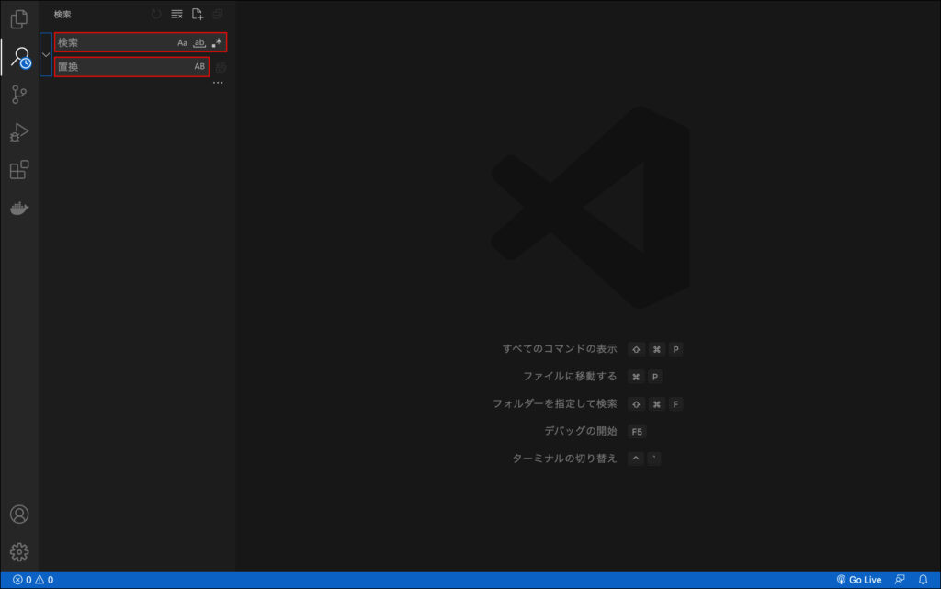The height and width of the screenshot is (589, 941).
Task: Click the refresh search results icon
Action: pos(156,14)
